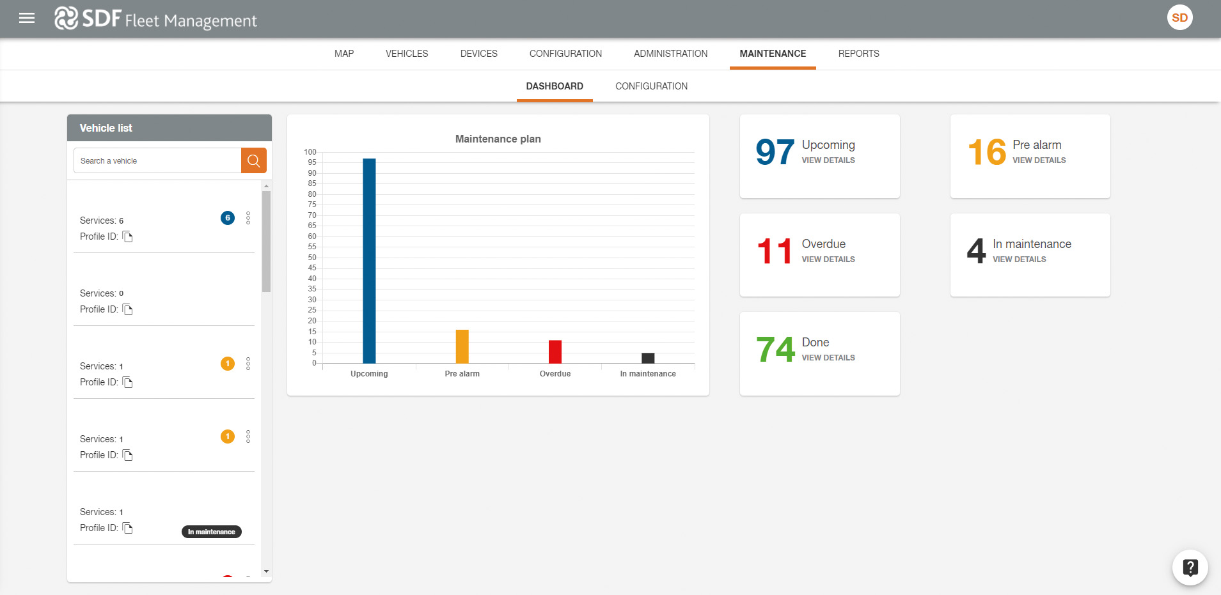Switch to the Devices tab

click(479, 54)
